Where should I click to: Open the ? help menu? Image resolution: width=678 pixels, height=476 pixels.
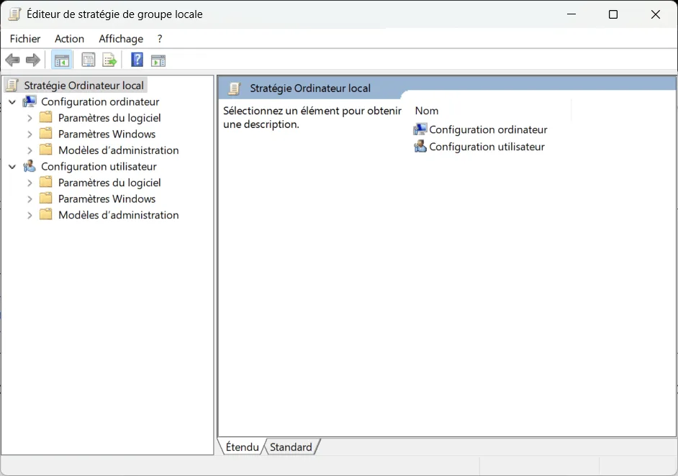[x=160, y=39]
